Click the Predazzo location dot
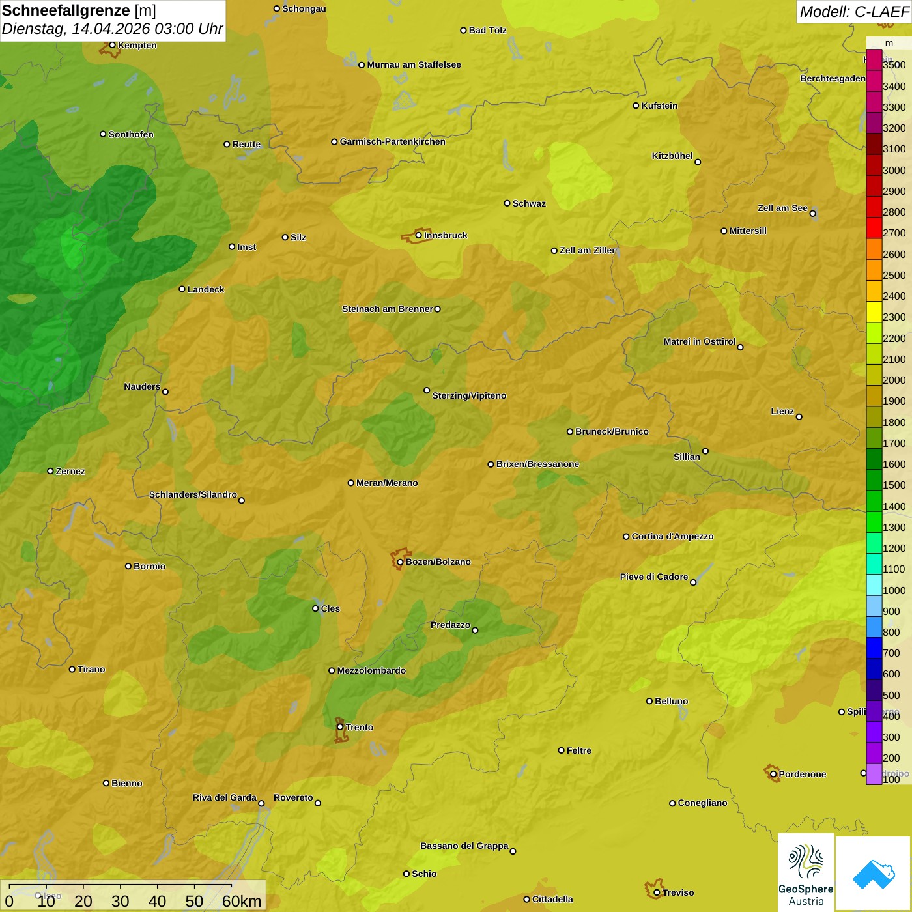This screenshot has height=912, width=912. pyautogui.click(x=475, y=630)
